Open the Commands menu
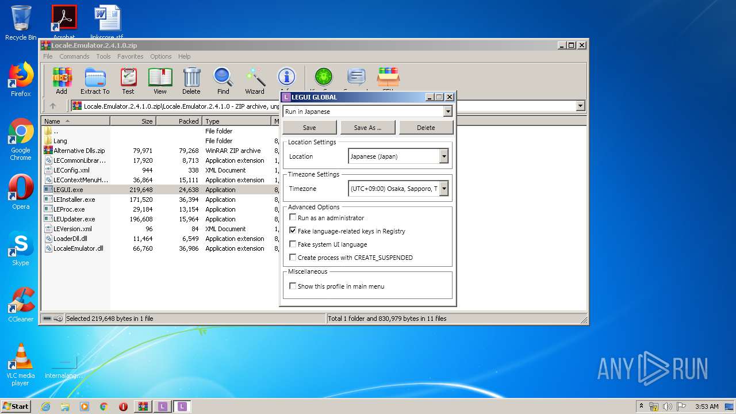 coord(74,56)
